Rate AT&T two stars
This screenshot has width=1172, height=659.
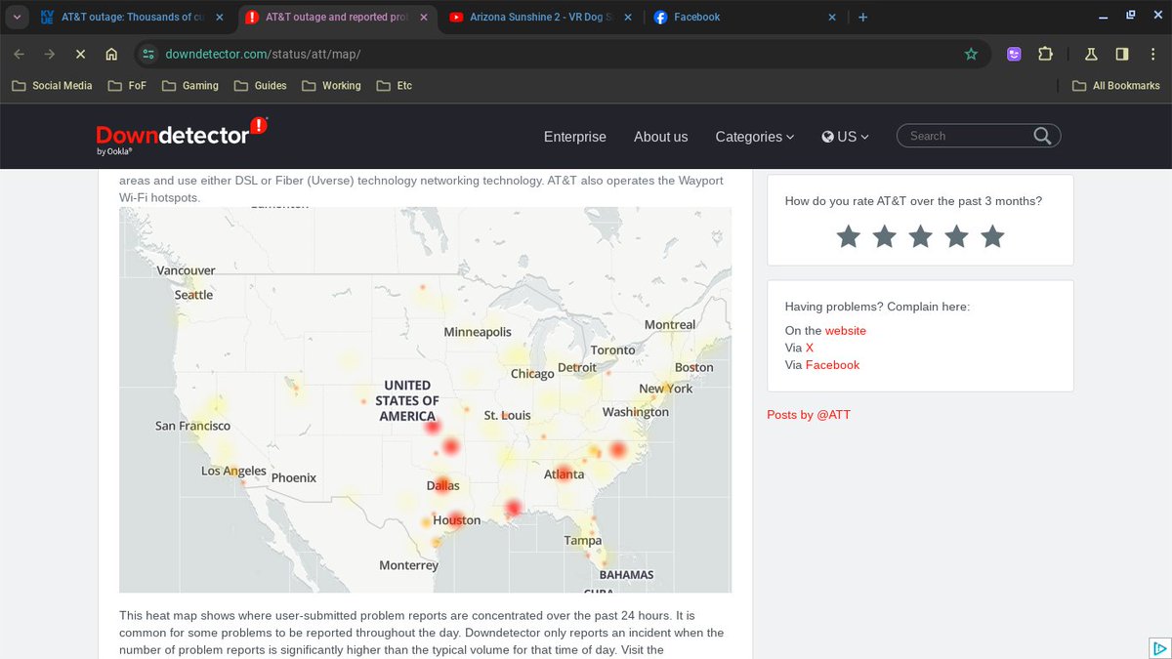[x=885, y=236]
